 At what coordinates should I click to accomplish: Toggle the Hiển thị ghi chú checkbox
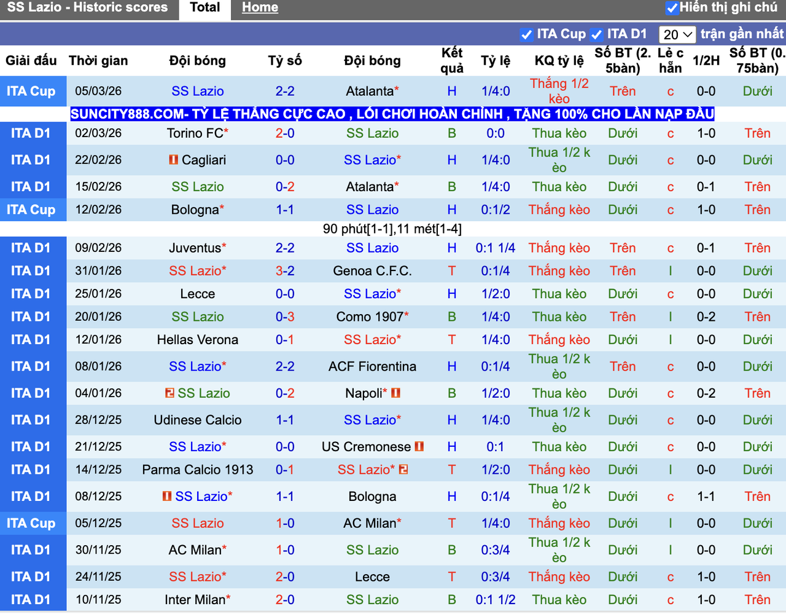672,8
